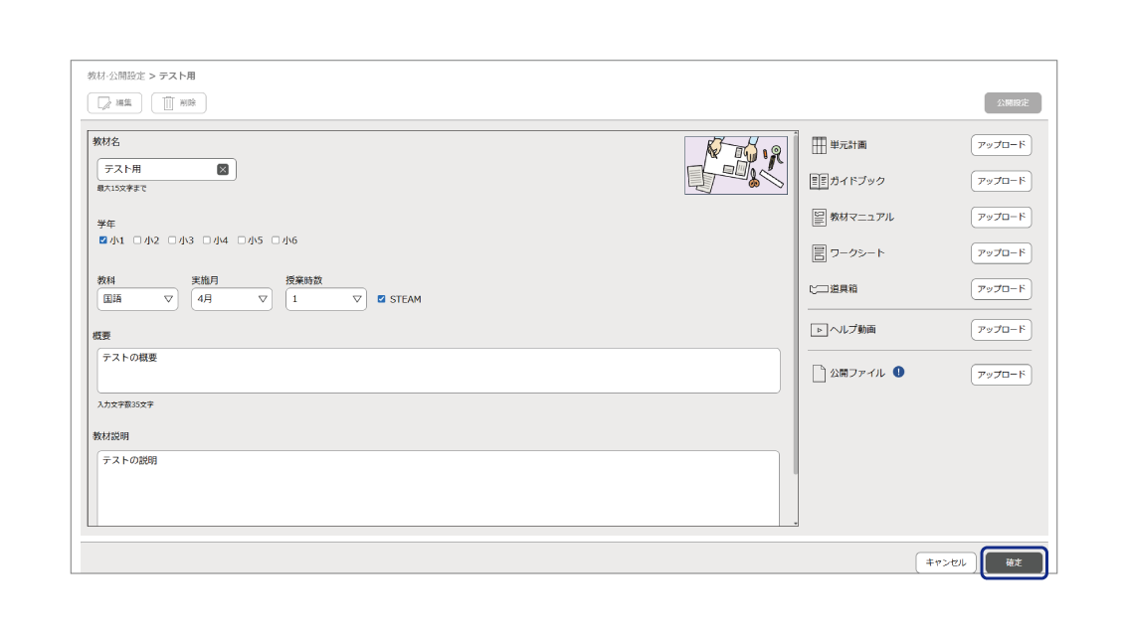Screen dimensions: 1128x634
Task: Toggle the STEAM checkbox
Action: [382, 299]
